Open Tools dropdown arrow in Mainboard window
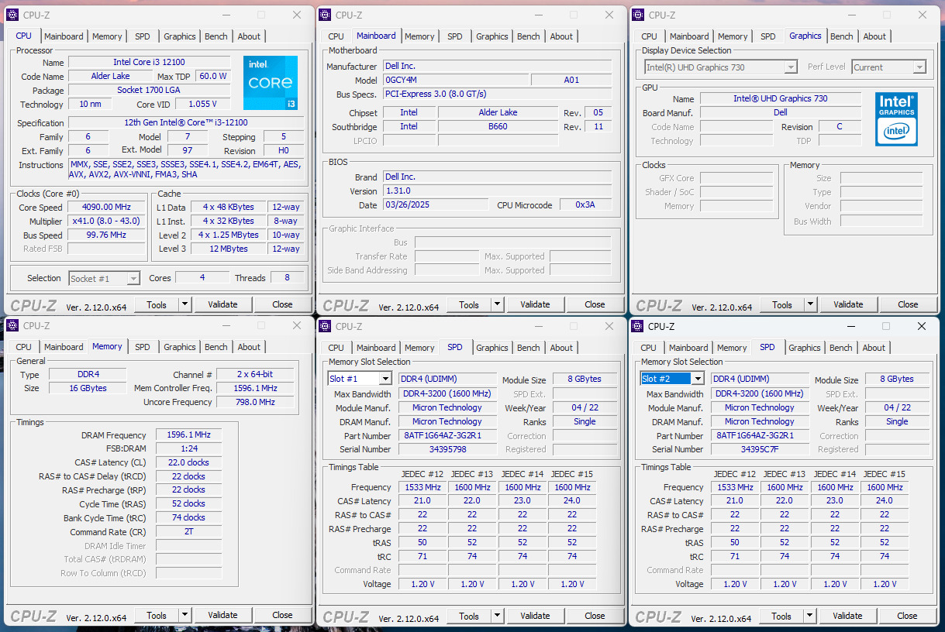 tap(497, 304)
